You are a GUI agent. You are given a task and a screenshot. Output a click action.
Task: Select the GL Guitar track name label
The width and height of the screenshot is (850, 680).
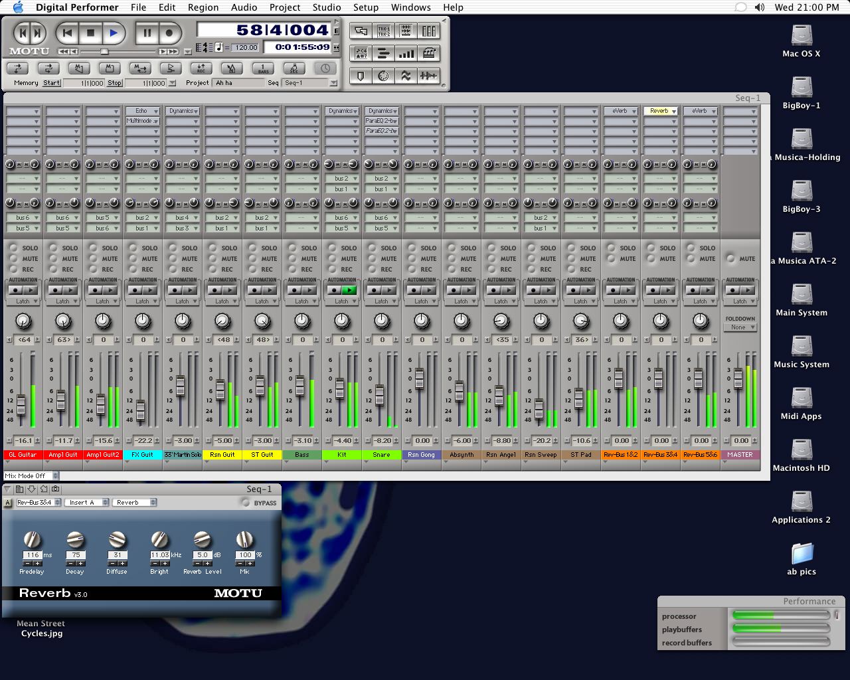pyautogui.click(x=23, y=455)
